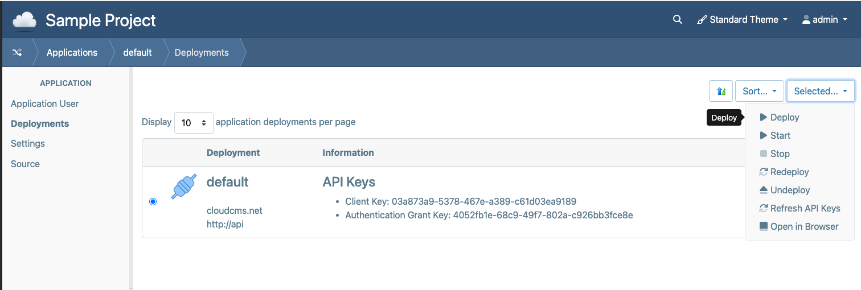Screen dimensions: 861x290
Task: Click the plug icon for default deployment
Action: click(184, 187)
